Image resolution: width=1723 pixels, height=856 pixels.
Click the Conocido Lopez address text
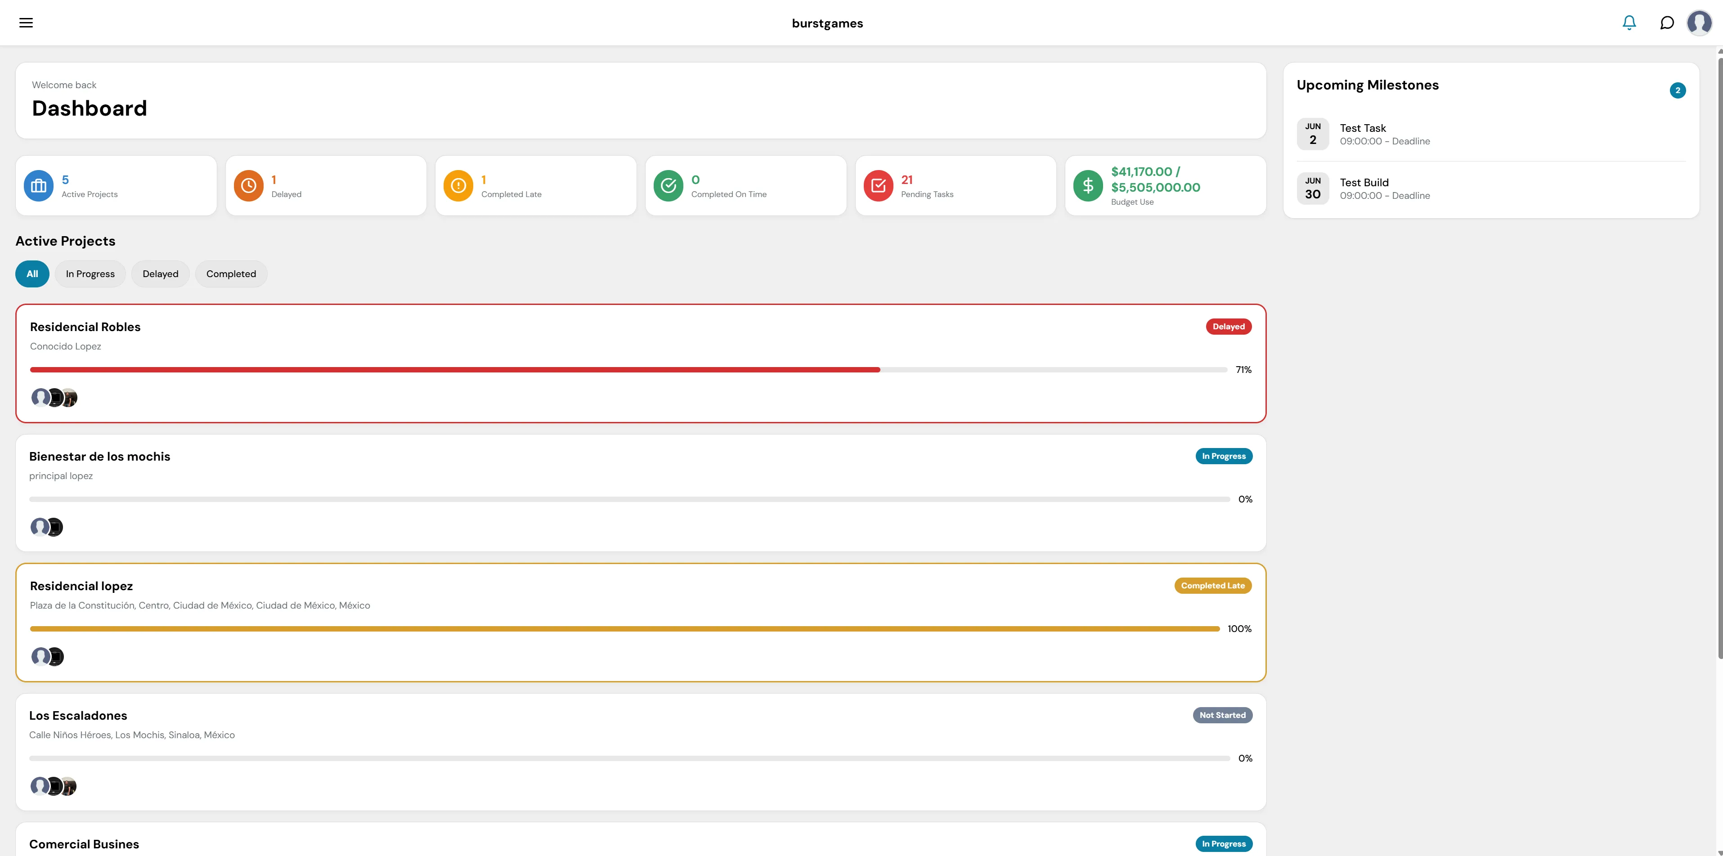(66, 346)
